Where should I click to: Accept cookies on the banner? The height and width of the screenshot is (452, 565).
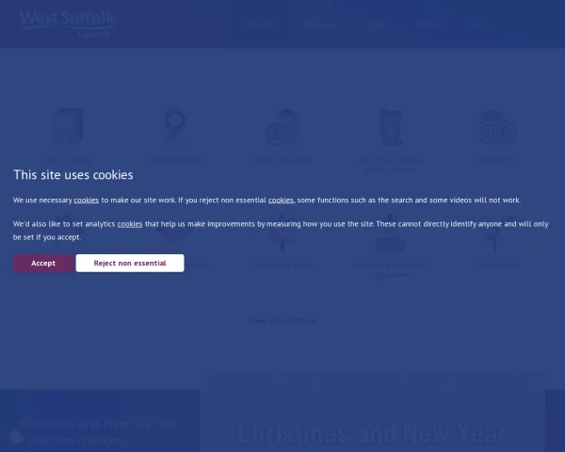pos(43,263)
